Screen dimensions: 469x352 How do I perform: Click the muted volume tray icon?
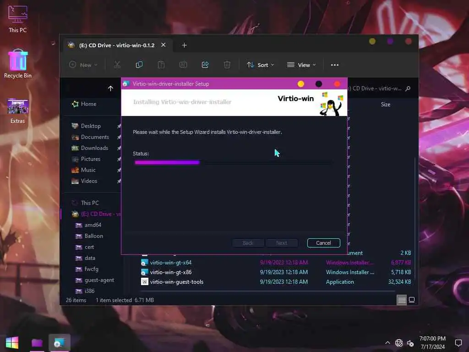[x=410, y=343]
